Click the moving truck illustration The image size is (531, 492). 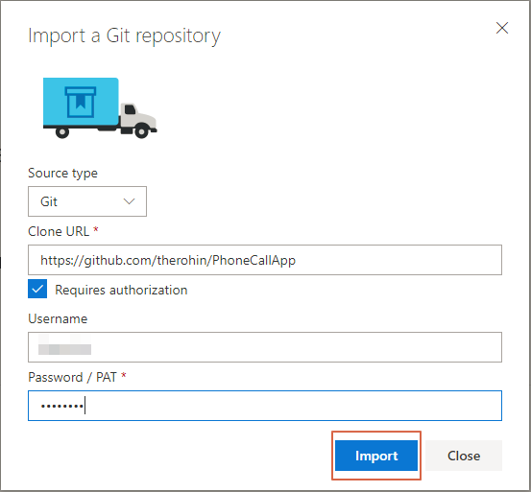coord(100,108)
